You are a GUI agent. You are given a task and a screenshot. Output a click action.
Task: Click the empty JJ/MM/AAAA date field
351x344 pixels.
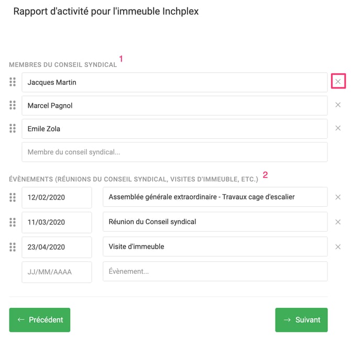pyautogui.click(x=57, y=272)
